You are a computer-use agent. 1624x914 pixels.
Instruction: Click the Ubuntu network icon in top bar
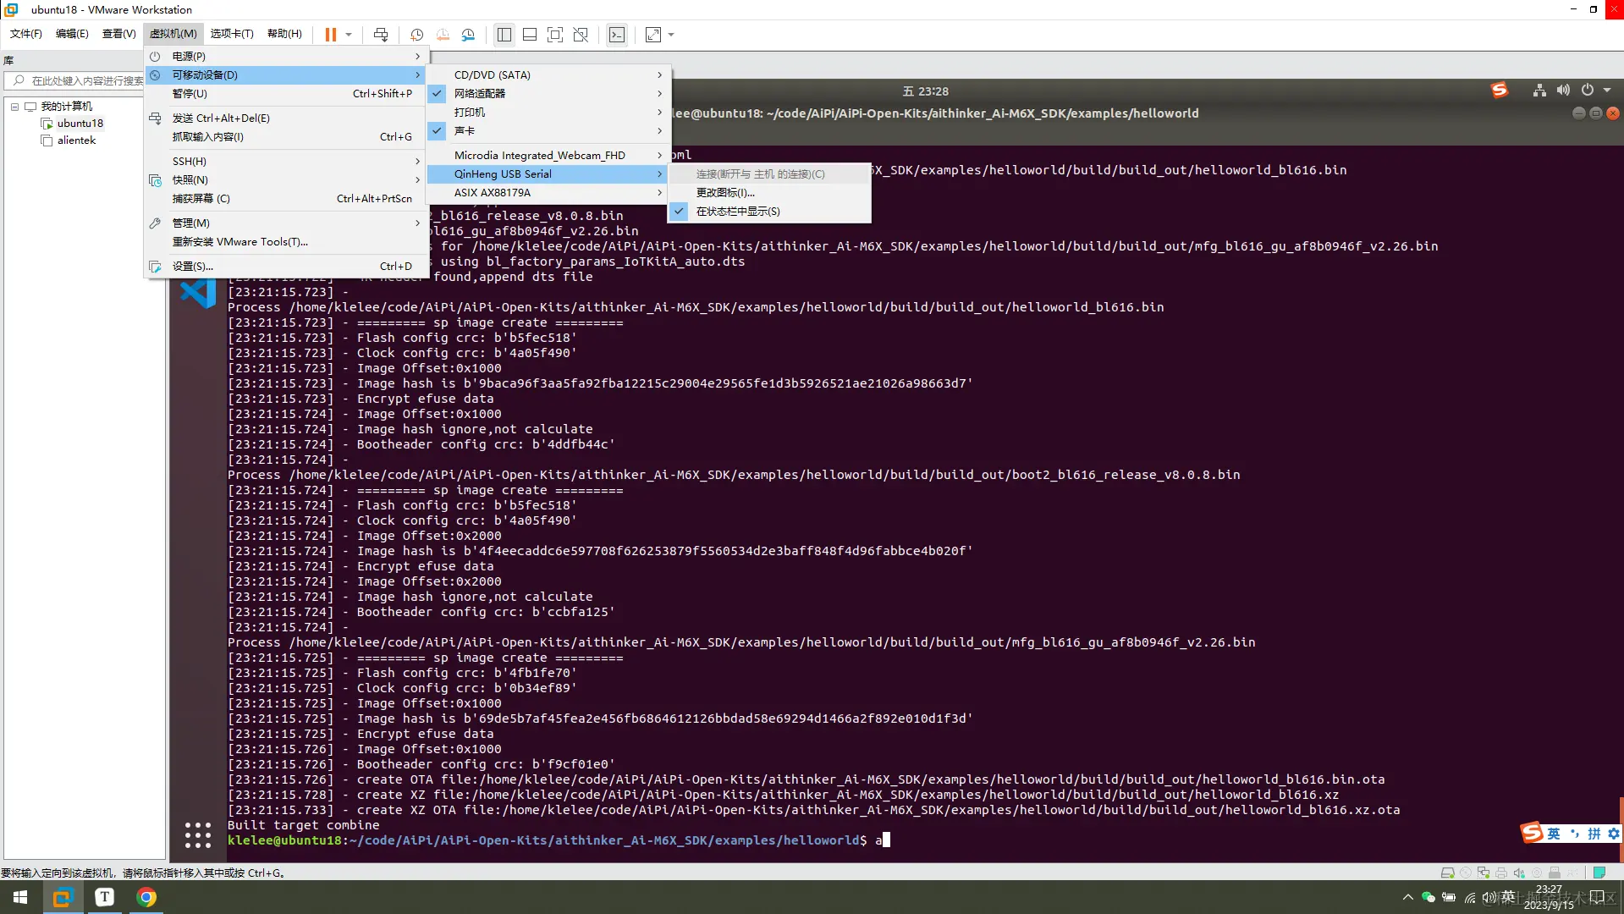coord(1539,91)
